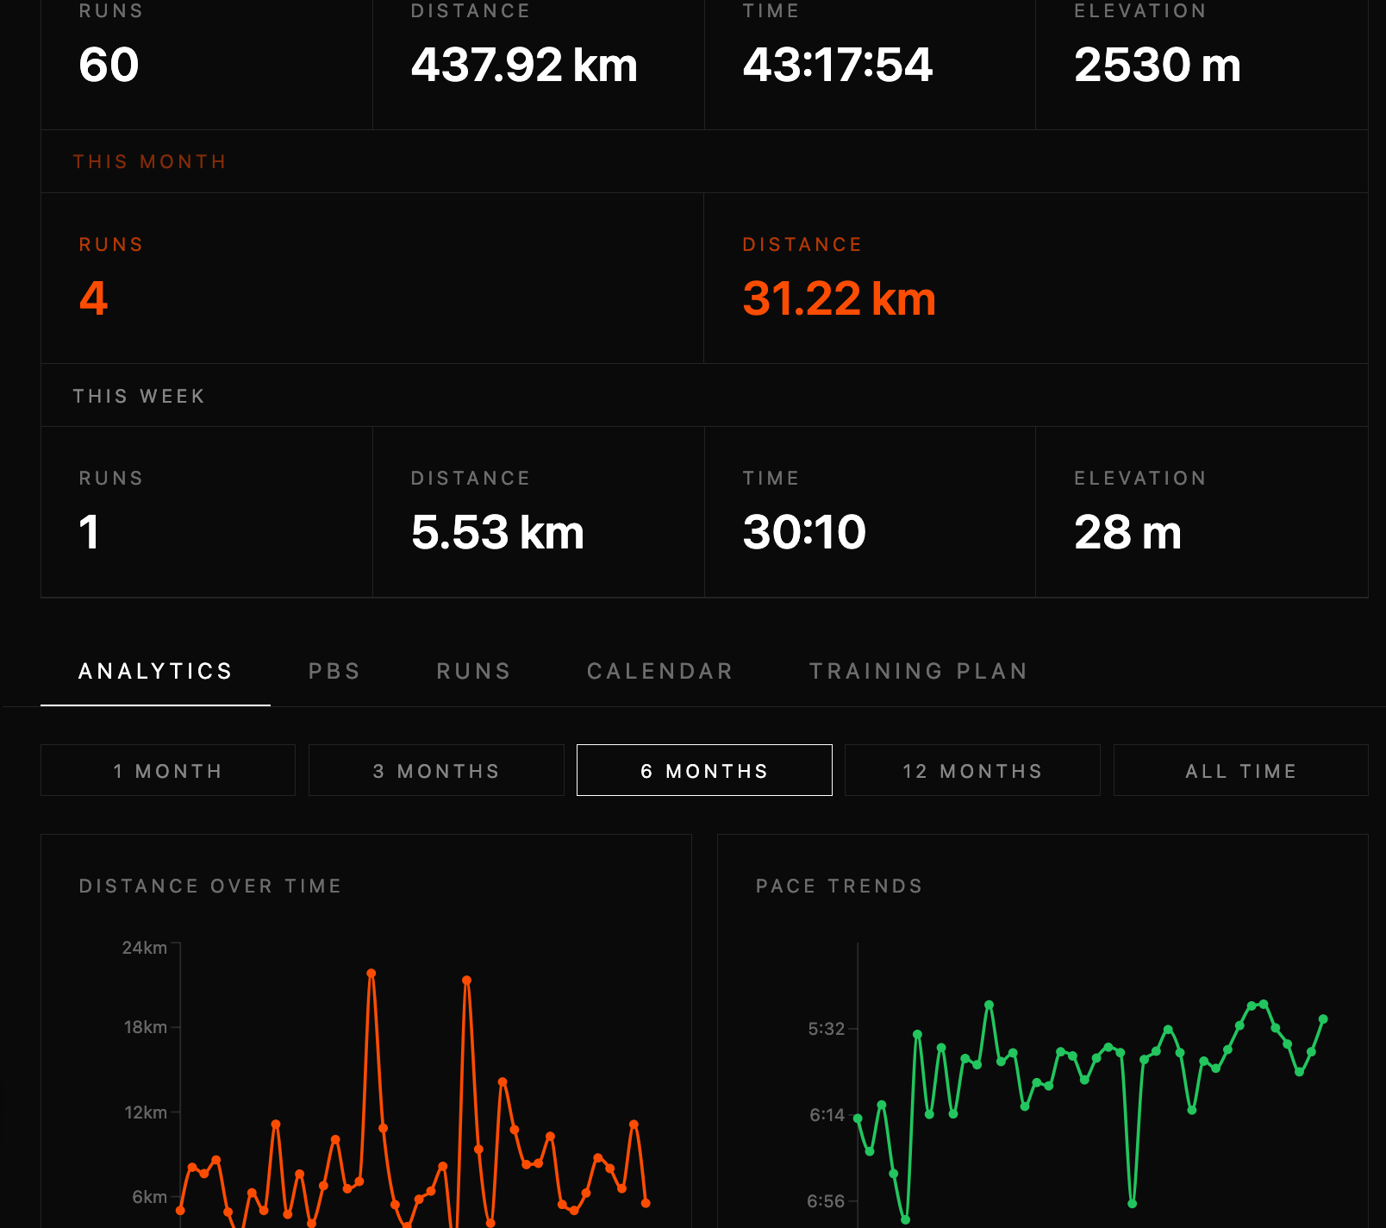The image size is (1386, 1228).
Task: Click the 2530 m elevation stat
Action: [x=1157, y=65]
